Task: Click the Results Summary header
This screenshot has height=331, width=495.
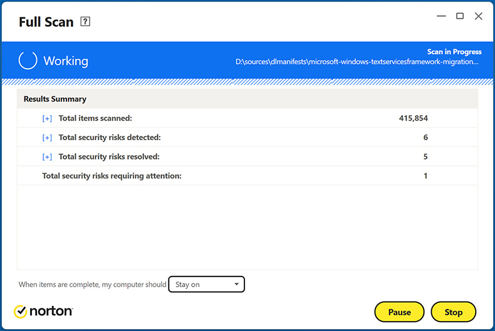Action: 55,99
